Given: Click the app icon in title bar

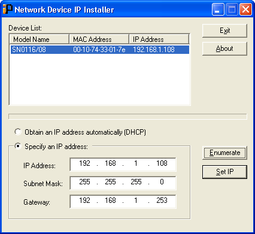Looking at the screenshot, I should [8, 10].
